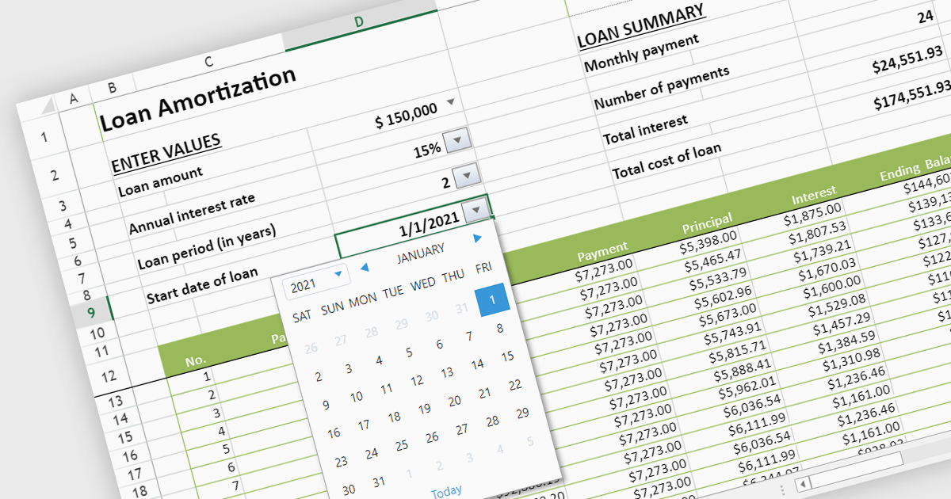
Task: Select the row 12 header
Action: pyautogui.click(x=109, y=376)
